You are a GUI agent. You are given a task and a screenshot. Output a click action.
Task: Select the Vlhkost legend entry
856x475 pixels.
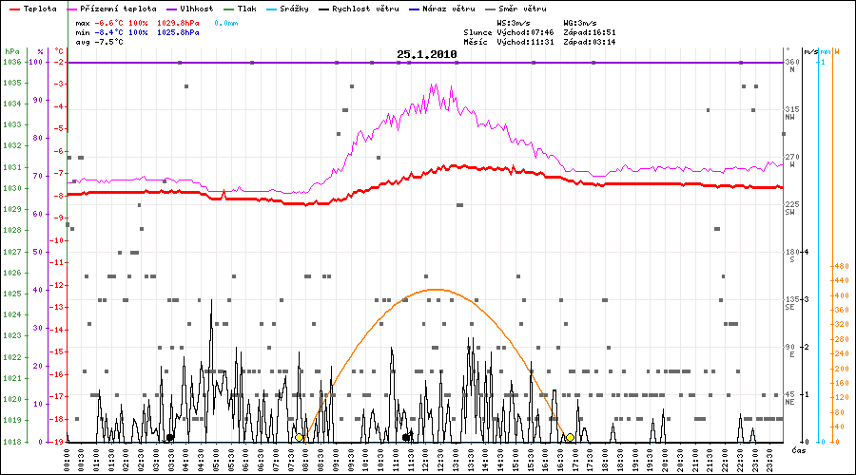pyautogui.click(x=194, y=8)
